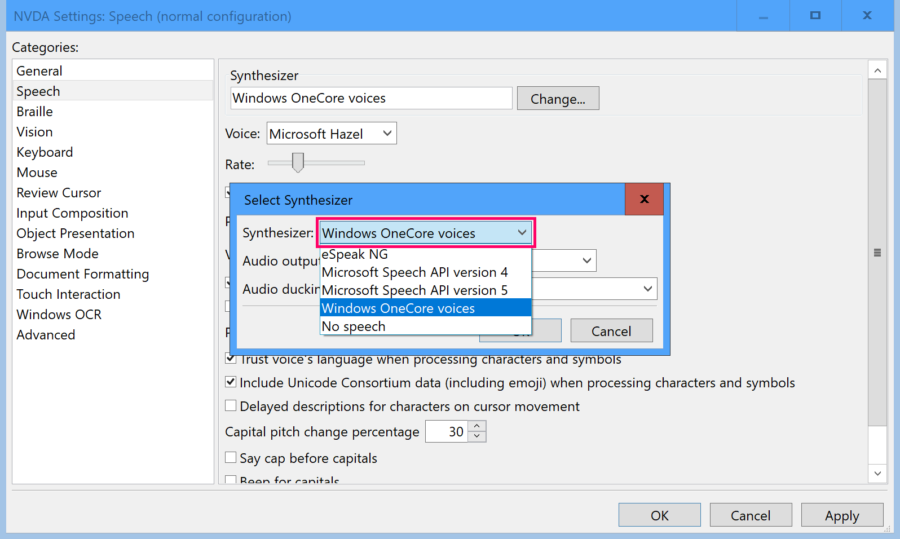Maximize the NVDA Settings window
This screenshot has width=900, height=539.
[x=815, y=16]
